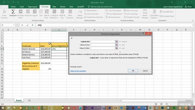Screen dimensions: 195x110
Task: Click the fx Insert Function icon in formula bar
Action: (x=33, y=25)
